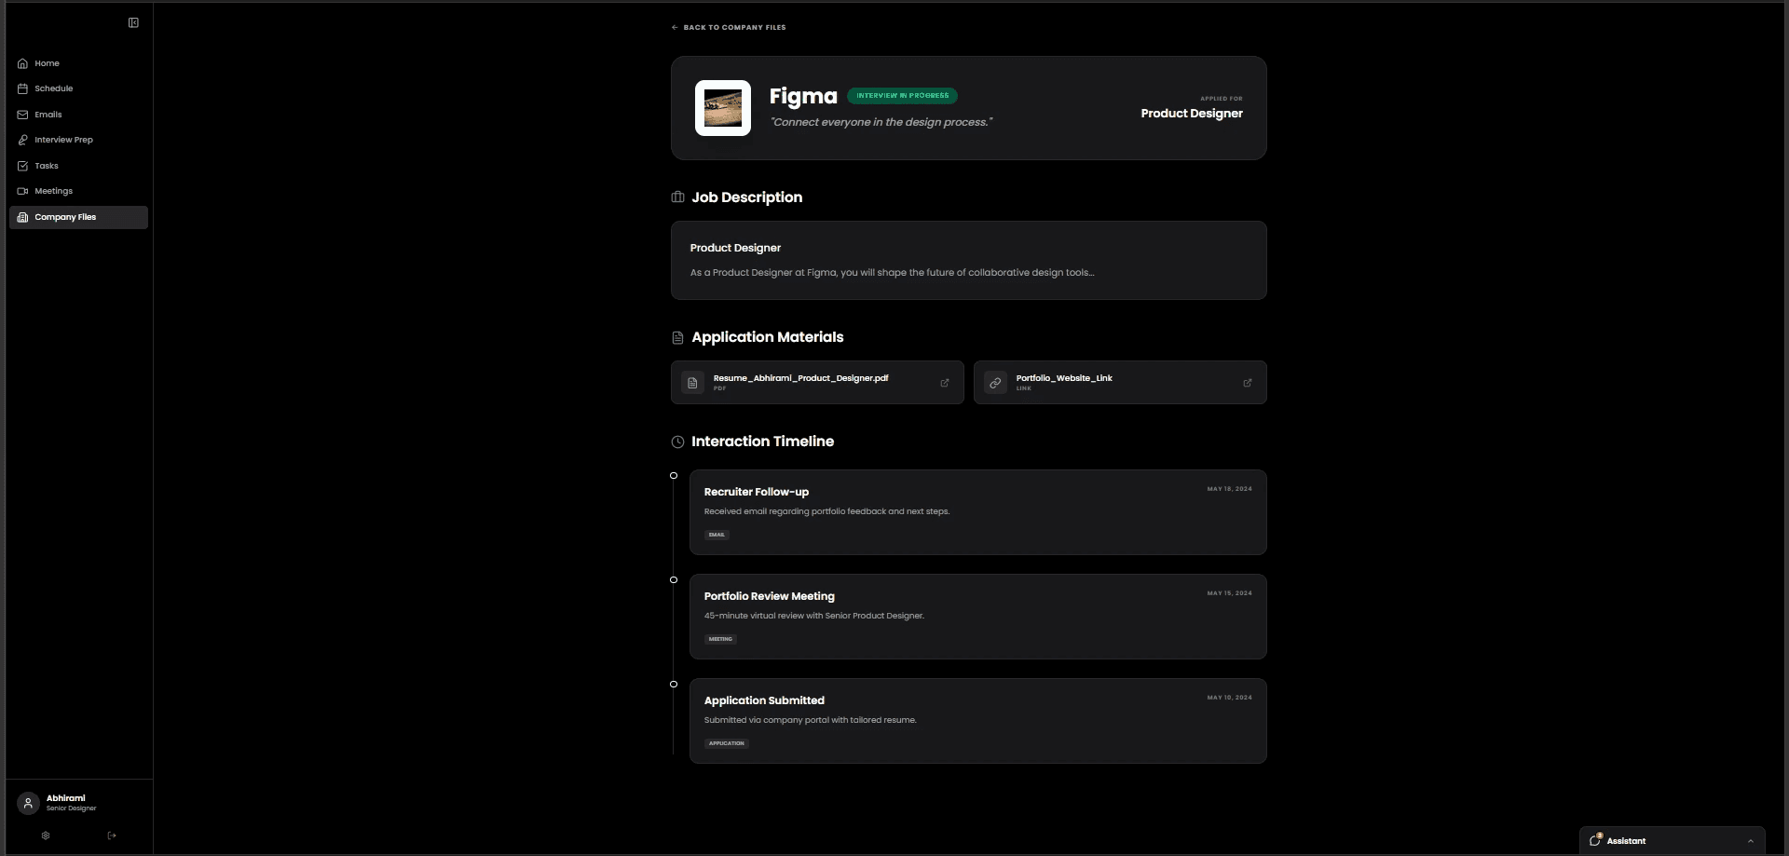The image size is (1789, 856).
Task: Click the Job Description briefcase icon
Action: coord(677,197)
